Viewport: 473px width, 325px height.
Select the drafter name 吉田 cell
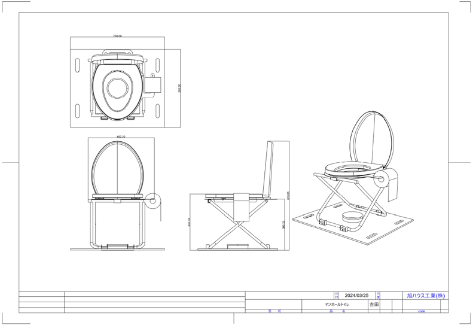click(374, 304)
